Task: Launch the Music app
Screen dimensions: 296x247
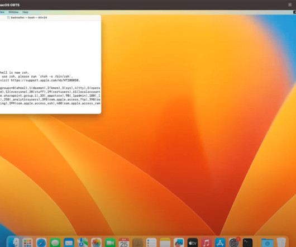Action: [x=206, y=243]
